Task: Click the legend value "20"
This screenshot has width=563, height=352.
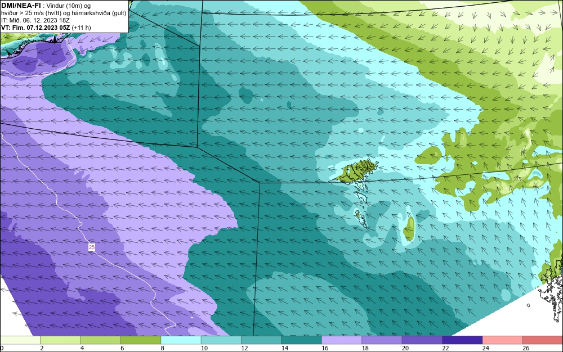Action: 405,348
